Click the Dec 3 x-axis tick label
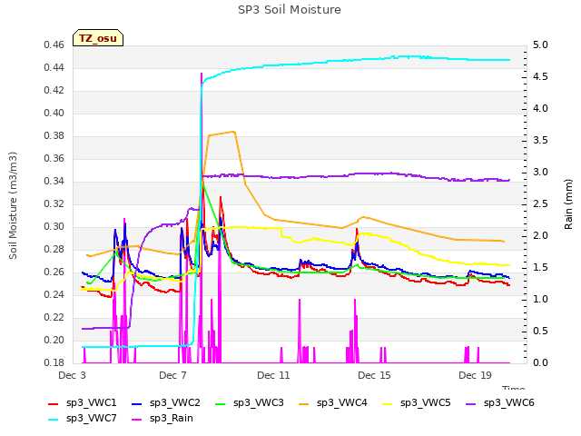 click(x=72, y=375)
